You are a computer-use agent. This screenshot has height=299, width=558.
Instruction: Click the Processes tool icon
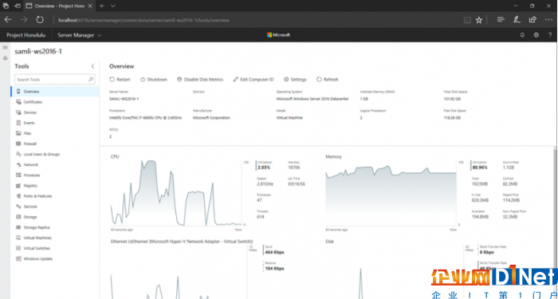(x=18, y=175)
